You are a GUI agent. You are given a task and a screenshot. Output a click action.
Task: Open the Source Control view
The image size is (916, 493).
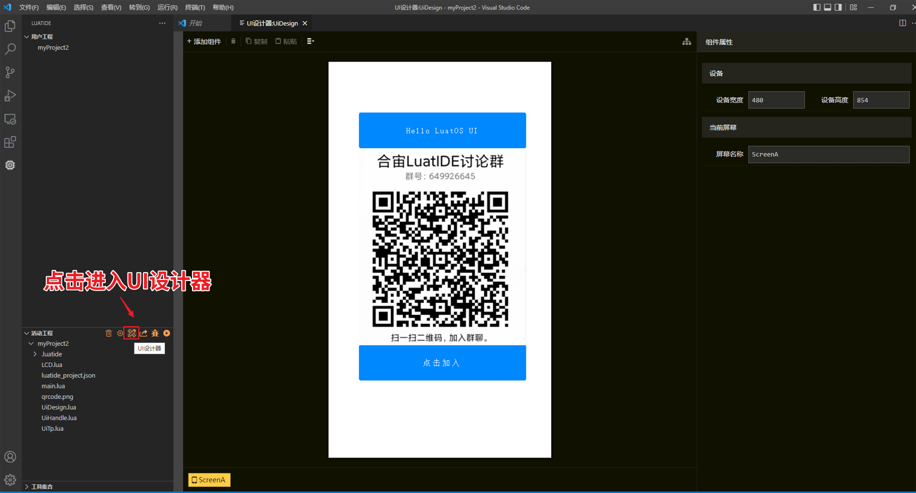coord(10,72)
